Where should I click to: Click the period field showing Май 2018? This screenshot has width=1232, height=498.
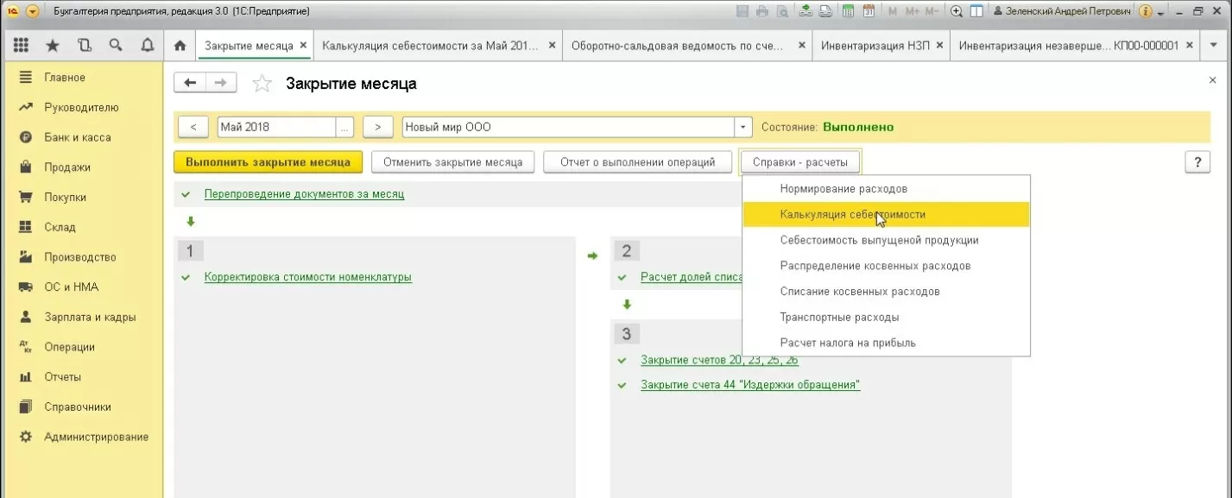pyautogui.click(x=276, y=127)
